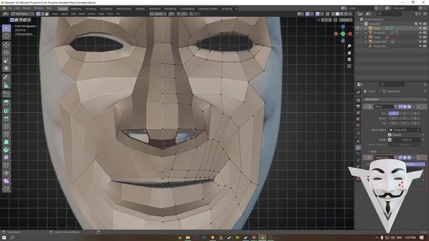Open the outliner filter dropdown
The height and width of the screenshot is (241, 429).
tap(418, 13)
